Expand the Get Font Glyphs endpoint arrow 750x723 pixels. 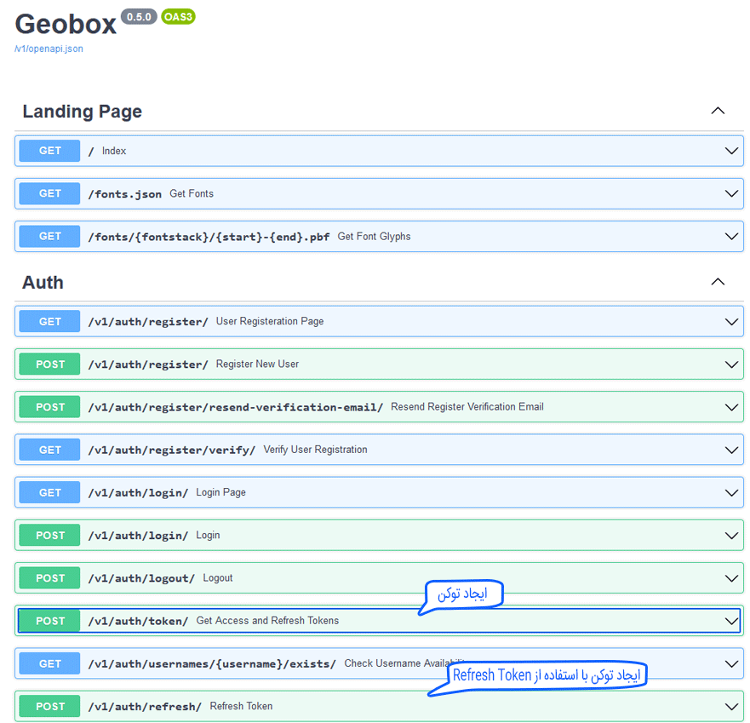(x=731, y=236)
